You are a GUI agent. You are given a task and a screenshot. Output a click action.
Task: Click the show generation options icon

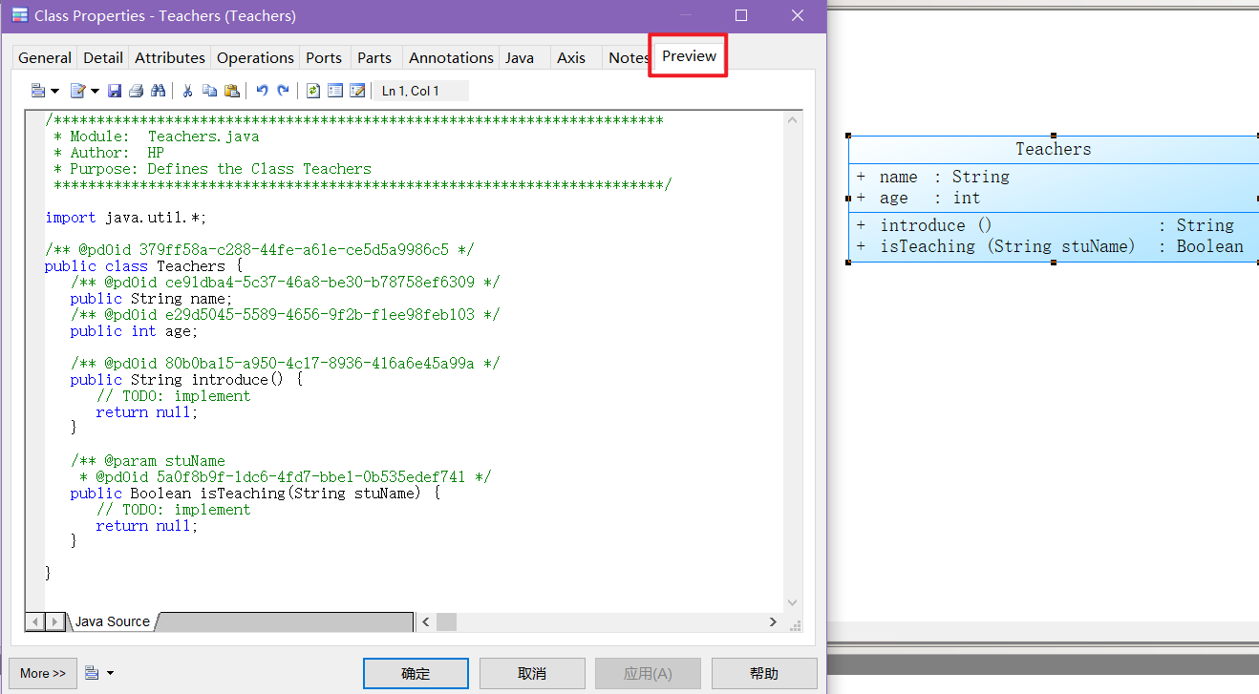point(357,91)
